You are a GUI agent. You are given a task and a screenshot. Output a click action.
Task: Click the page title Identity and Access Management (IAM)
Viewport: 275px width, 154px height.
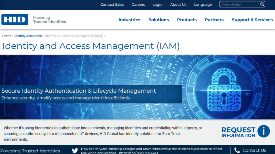[91, 46]
